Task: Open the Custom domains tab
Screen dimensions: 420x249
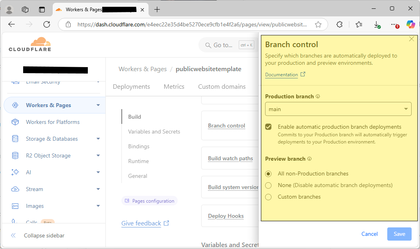Action: tap(222, 87)
